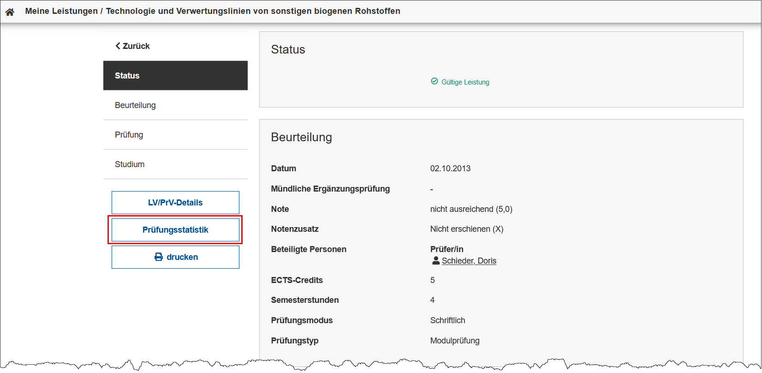Image resolution: width=762 pixels, height=373 pixels.
Task: Go to the Studium sidebar entry
Action: (x=130, y=164)
